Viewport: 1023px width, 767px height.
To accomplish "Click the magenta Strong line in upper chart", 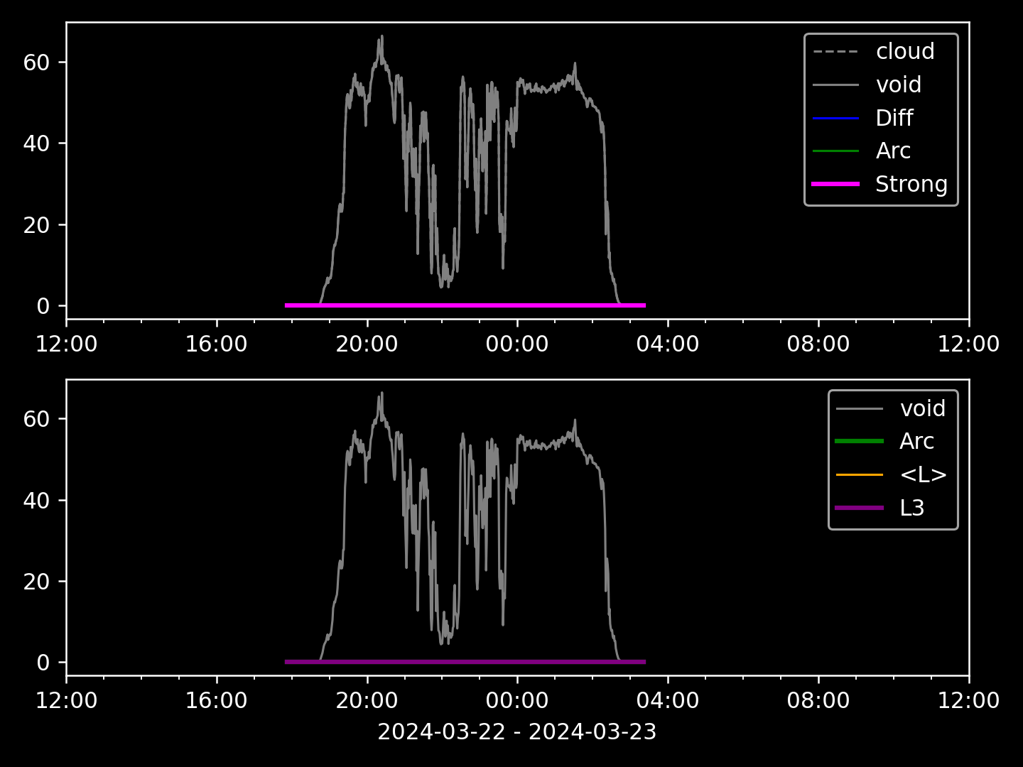I will tap(465, 305).
